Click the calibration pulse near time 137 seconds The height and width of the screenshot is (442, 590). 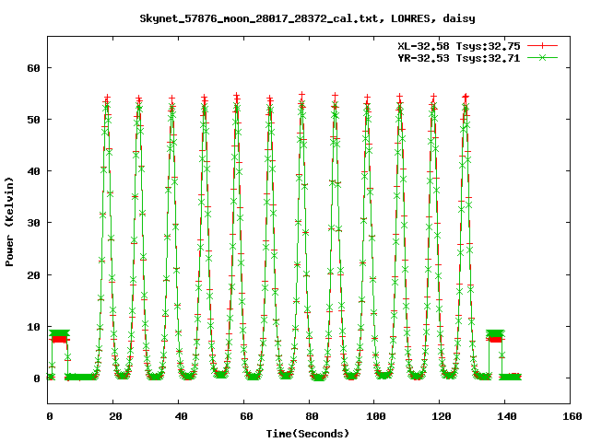pyautogui.click(x=495, y=336)
